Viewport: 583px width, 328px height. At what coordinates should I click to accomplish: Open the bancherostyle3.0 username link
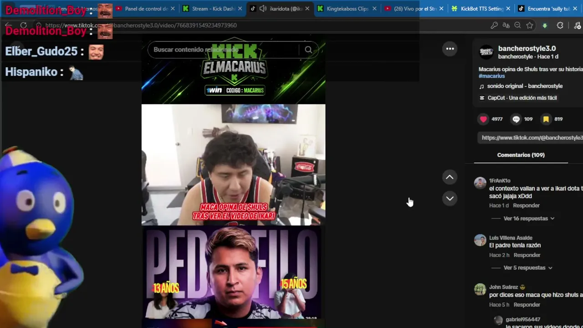click(x=527, y=48)
